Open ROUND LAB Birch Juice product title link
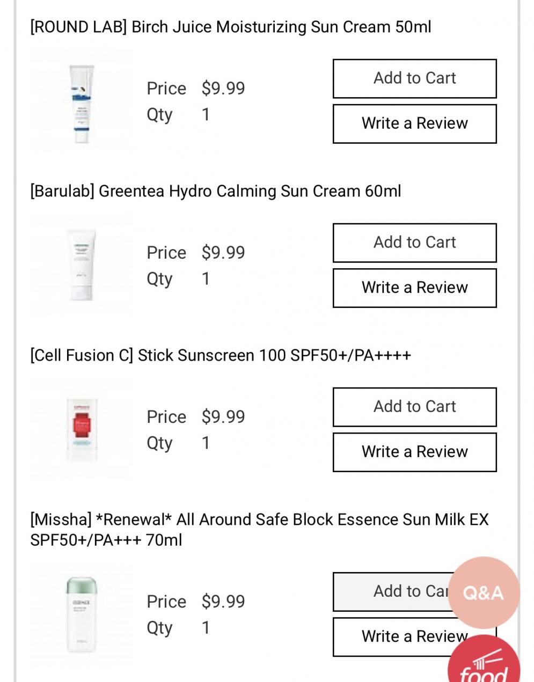This screenshot has width=534, height=682. click(231, 27)
